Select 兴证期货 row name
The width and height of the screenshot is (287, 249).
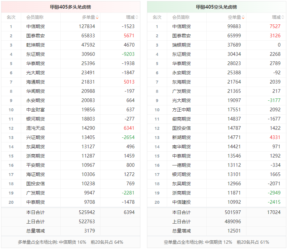[x=35, y=137]
